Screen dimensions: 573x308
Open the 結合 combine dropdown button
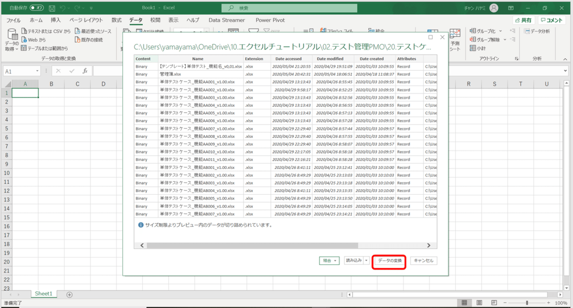click(330, 261)
